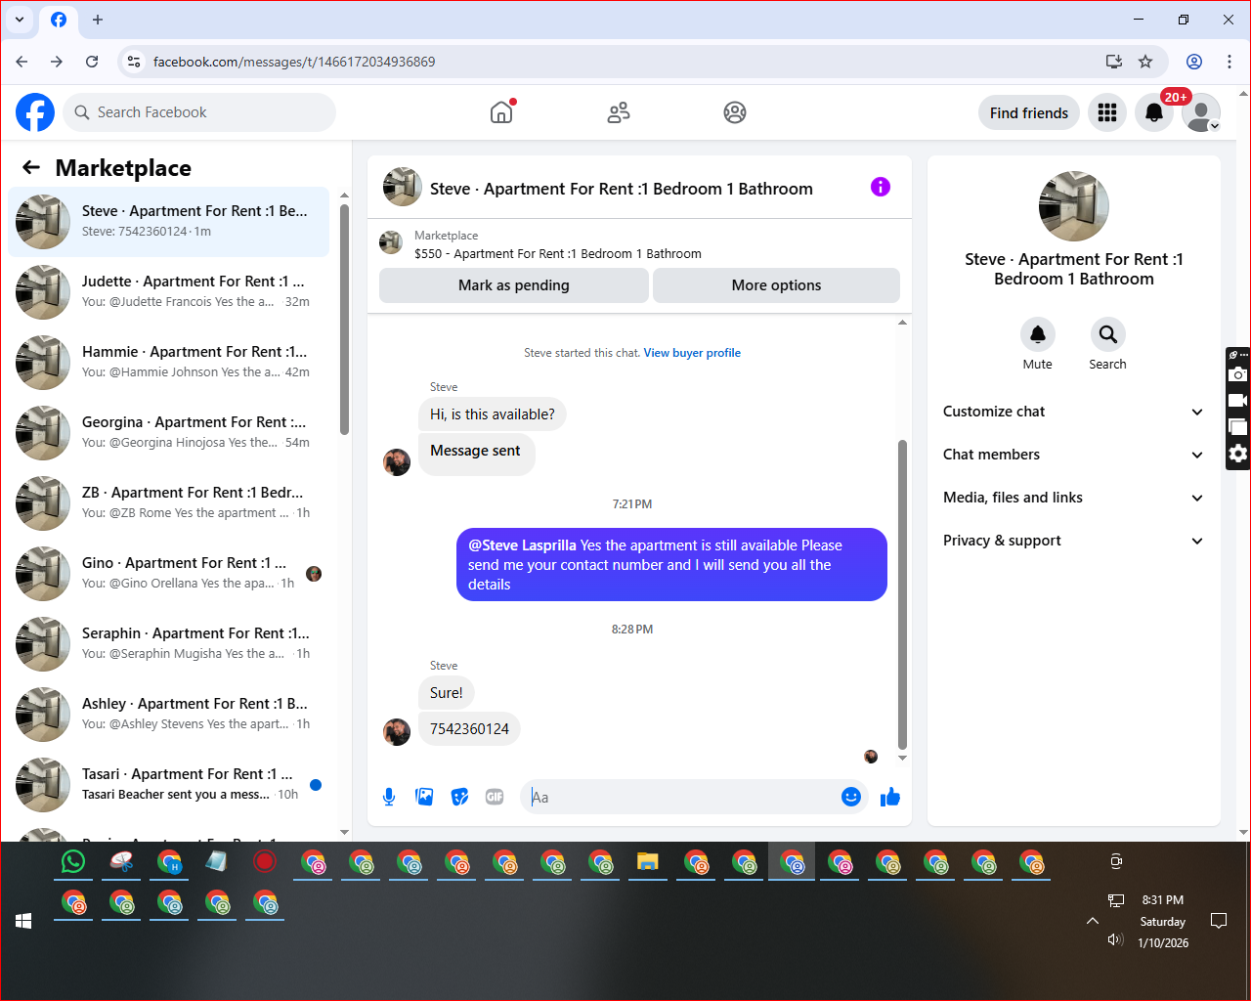Choose a sticker icon

(459, 797)
